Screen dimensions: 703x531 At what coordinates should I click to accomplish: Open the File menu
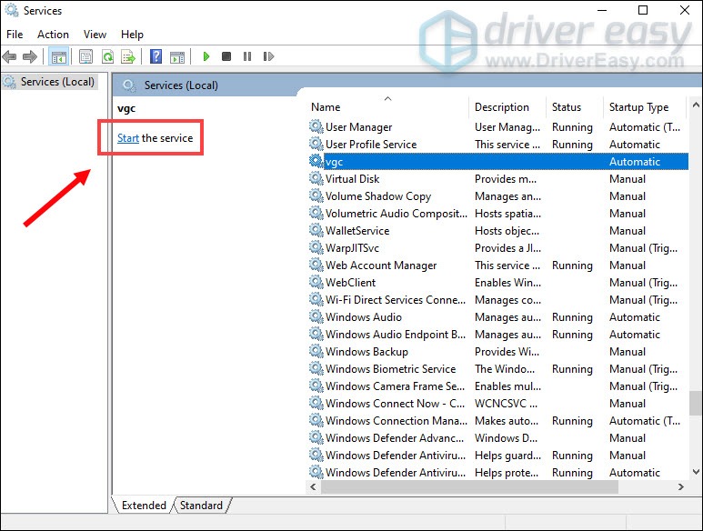click(15, 34)
